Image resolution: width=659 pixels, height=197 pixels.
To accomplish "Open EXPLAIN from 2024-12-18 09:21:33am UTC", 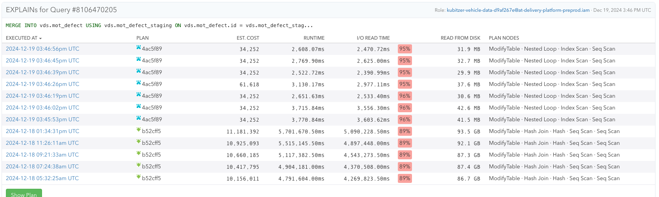I will (42, 155).
